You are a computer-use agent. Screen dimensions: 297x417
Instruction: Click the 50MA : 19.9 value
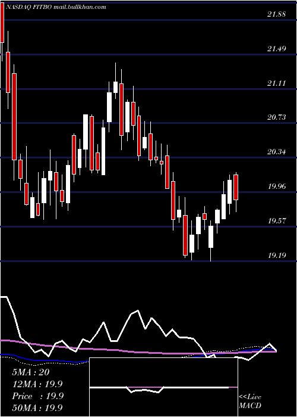tap(37, 408)
